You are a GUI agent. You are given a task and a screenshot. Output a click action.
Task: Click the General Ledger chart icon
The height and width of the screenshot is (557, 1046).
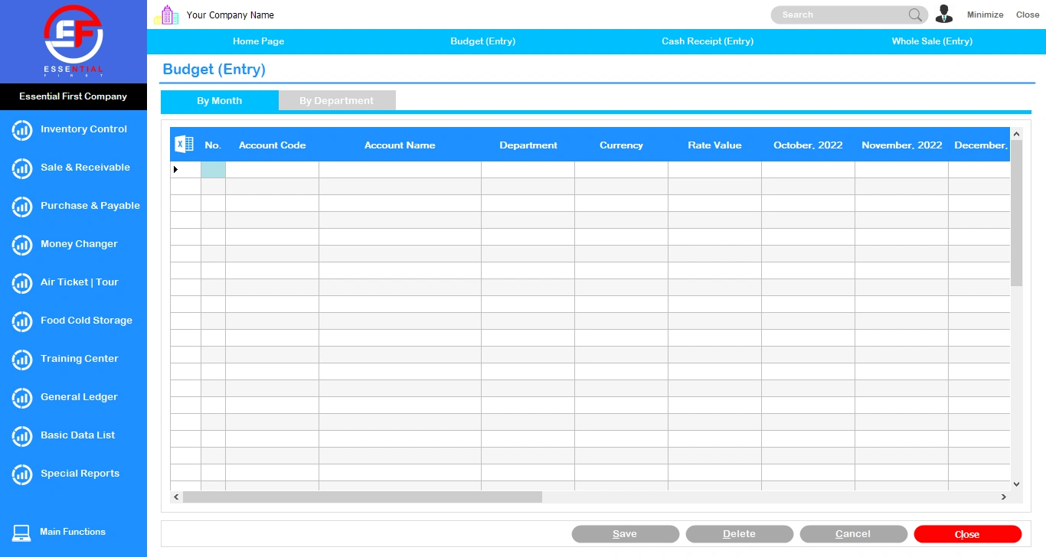point(22,398)
